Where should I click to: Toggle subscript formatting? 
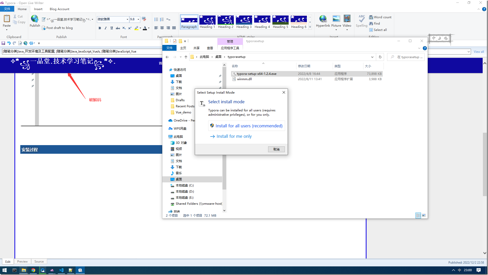[124, 28]
